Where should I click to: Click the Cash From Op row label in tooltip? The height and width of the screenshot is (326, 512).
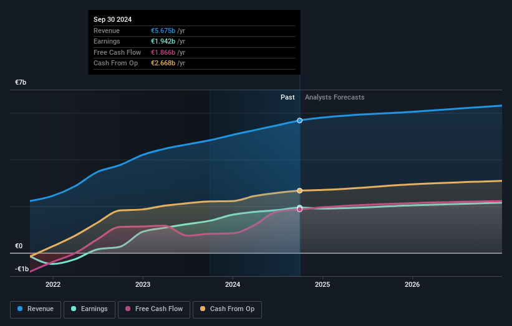pyautogui.click(x=115, y=63)
